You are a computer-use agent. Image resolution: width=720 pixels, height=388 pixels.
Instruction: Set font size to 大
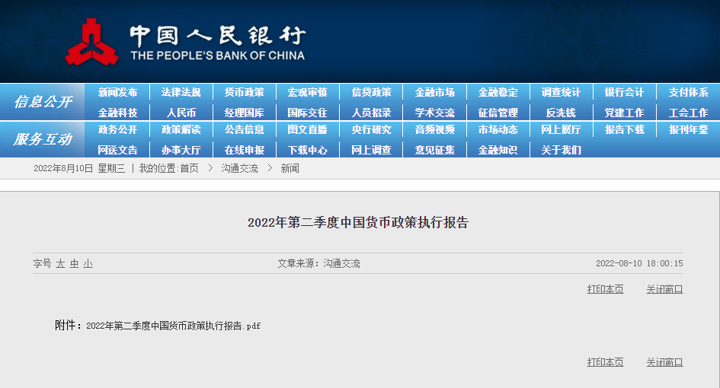pyautogui.click(x=60, y=264)
